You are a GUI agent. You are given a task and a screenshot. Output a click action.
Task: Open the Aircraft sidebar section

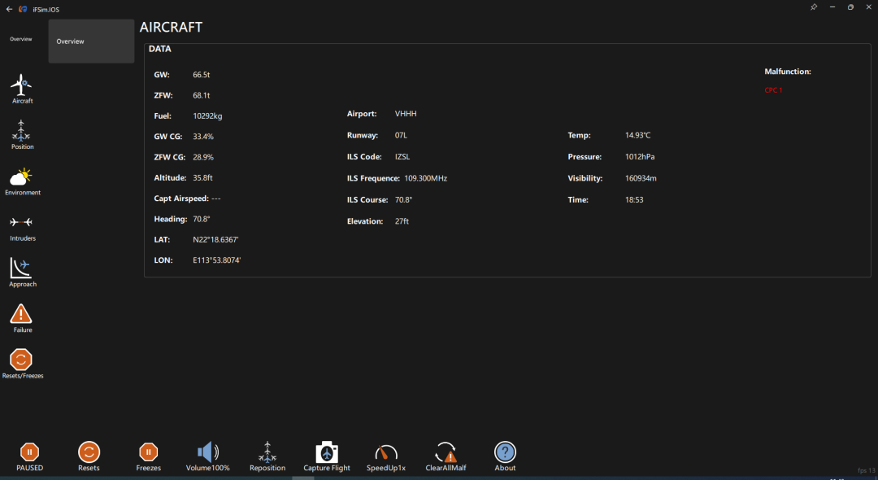pyautogui.click(x=22, y=86)
